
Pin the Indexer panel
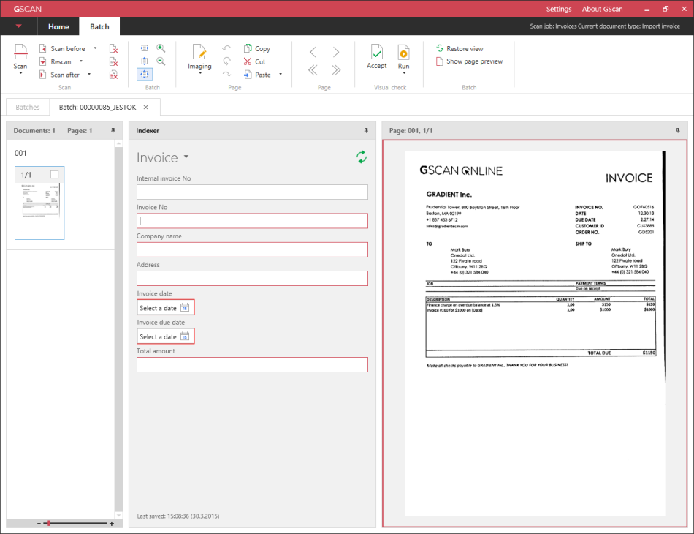366,130
